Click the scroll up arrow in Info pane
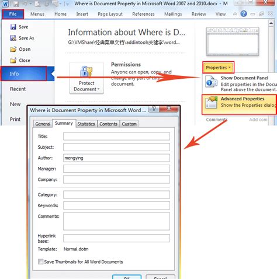 coord(271,23)
